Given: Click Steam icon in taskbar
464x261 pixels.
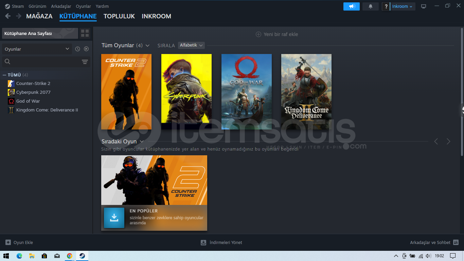Looking at the screenshot, I should point(82,256).
